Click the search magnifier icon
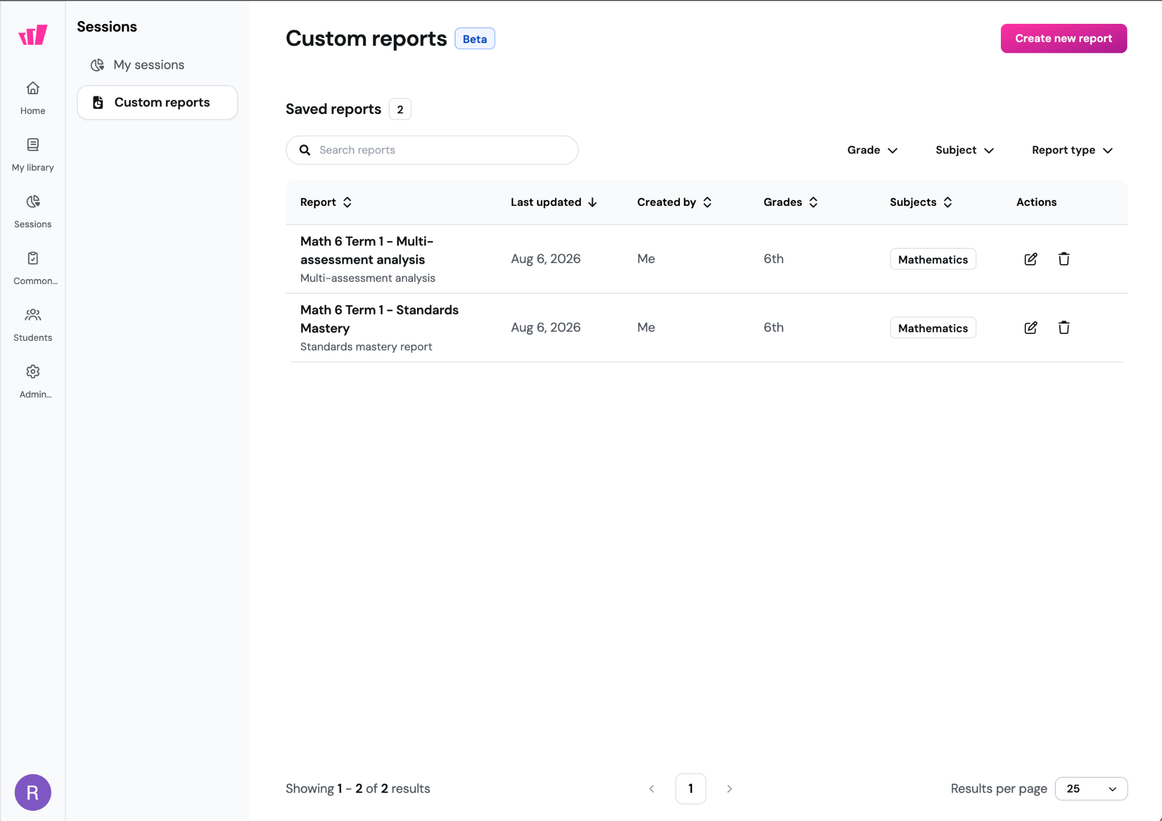The height and width of the screenshot is (821, 1162). coord(305,150)
